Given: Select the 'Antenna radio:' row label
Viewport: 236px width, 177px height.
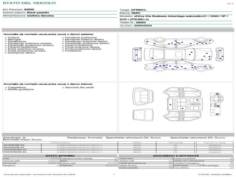Looking at the screenshot, I should point(68,163).
